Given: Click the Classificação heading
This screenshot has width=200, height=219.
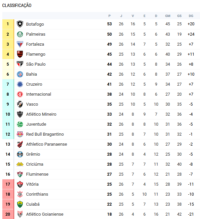Looking at the screenshot, I should (17, 5).
